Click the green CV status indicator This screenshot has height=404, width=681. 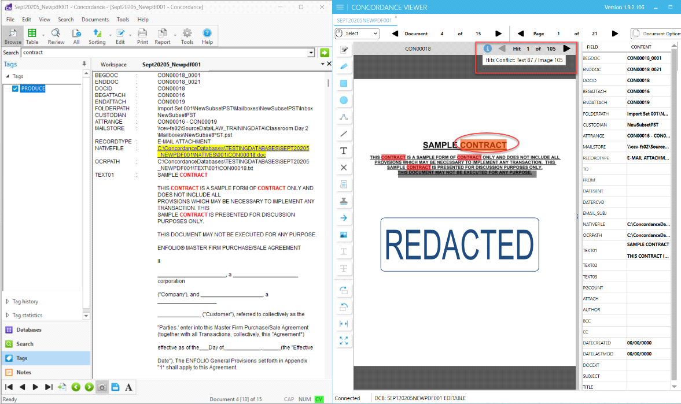319,399
